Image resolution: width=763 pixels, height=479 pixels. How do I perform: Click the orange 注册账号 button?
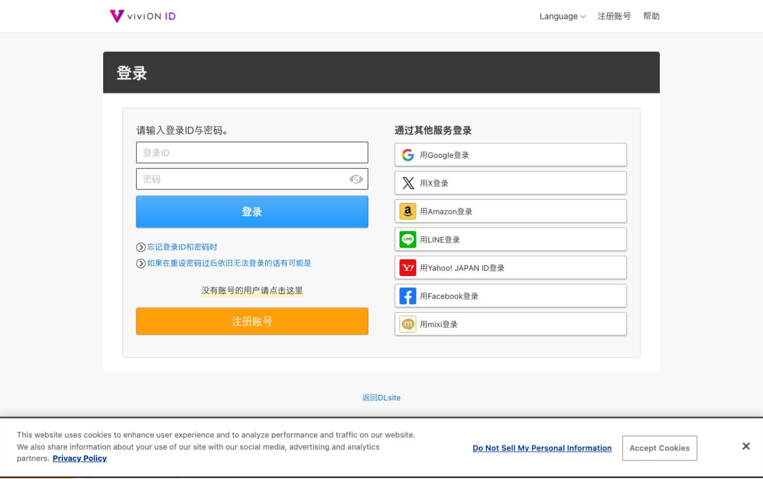pyautogui.click(x=252, y=321)
